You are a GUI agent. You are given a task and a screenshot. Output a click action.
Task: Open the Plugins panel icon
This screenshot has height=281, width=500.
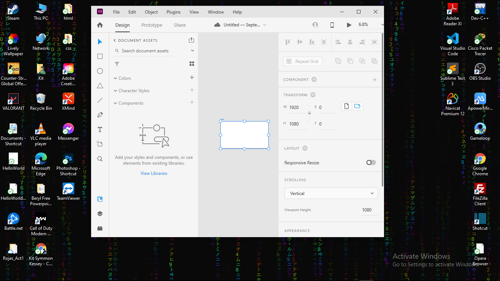[100, 228]
